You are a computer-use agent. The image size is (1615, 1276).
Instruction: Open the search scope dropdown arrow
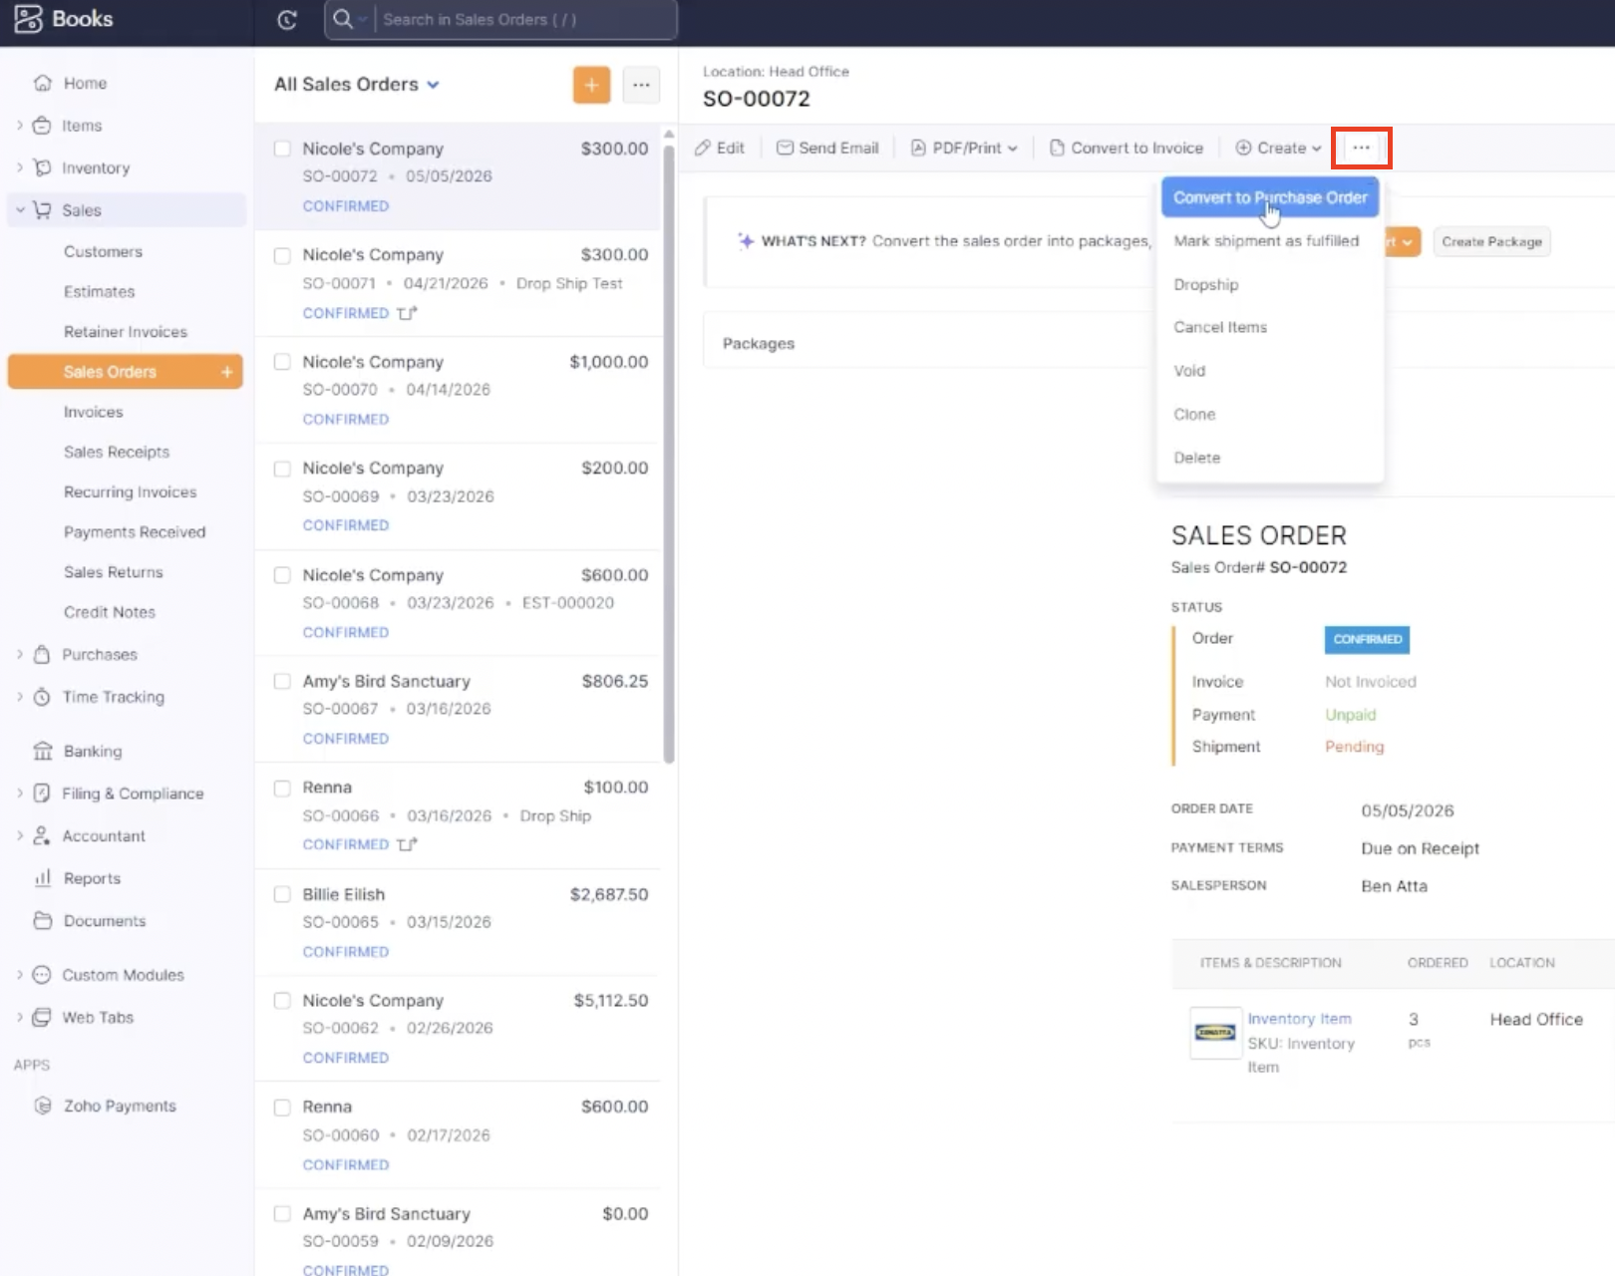pyautogui.click(x=364, y=19)
